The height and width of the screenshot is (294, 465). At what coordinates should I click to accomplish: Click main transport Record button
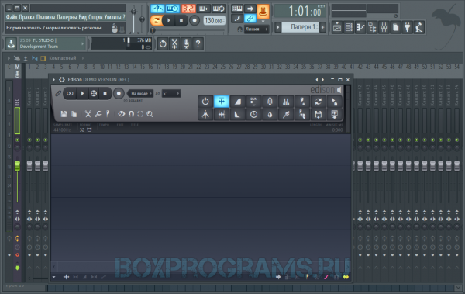click(x=195, y=20)
